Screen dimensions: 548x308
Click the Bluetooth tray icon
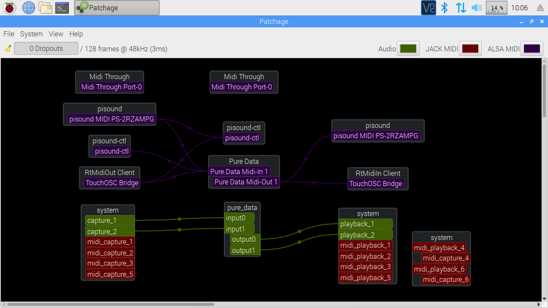(444, 8)
